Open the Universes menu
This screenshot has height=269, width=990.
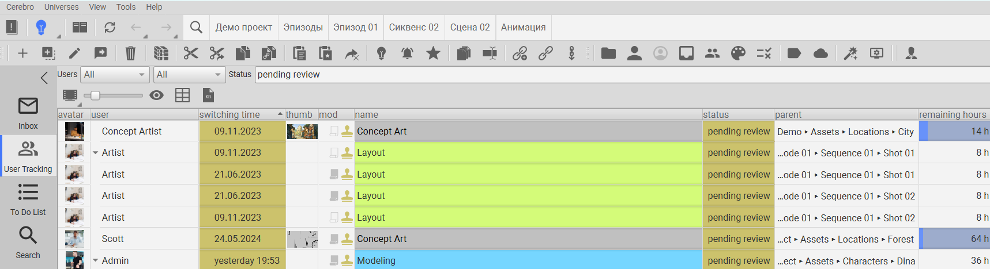tap(61, 7)
